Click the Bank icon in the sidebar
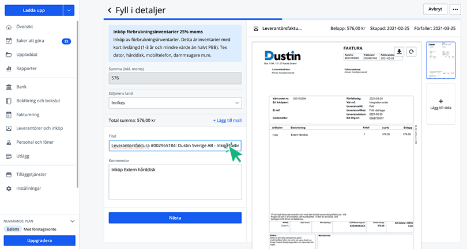This screenshot has width=467, height=249. tap(9, 87)
